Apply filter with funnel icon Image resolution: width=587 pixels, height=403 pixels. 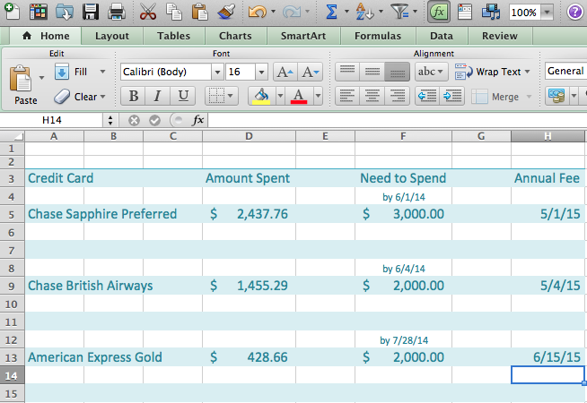click(x=400, y=12)
